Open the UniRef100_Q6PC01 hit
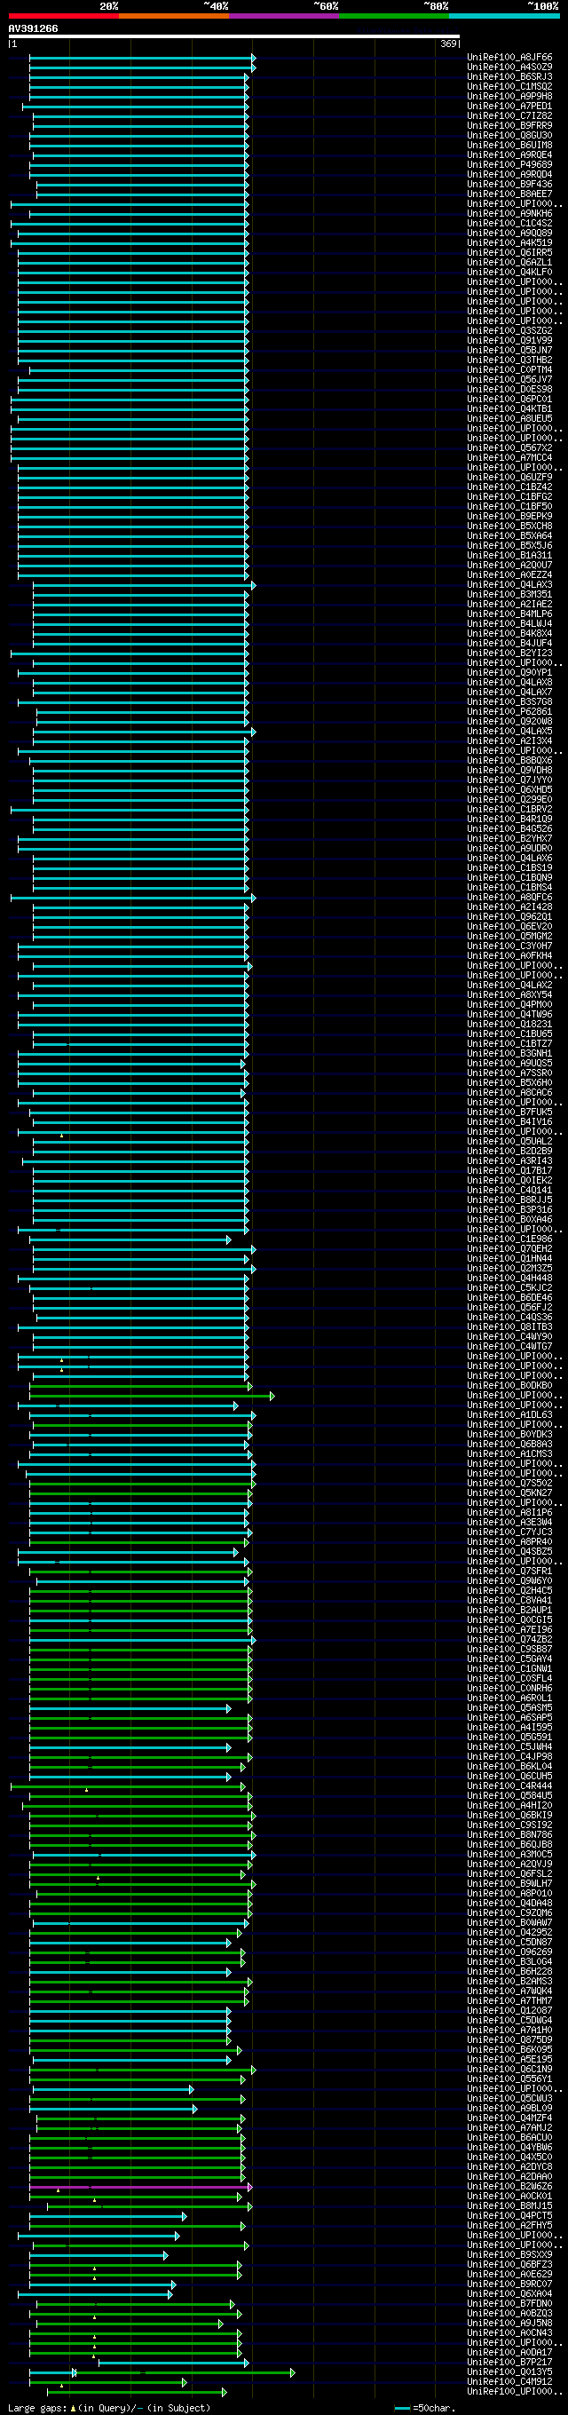The height and width of the screenshot is (2415, 568). [x=510, y=400]
